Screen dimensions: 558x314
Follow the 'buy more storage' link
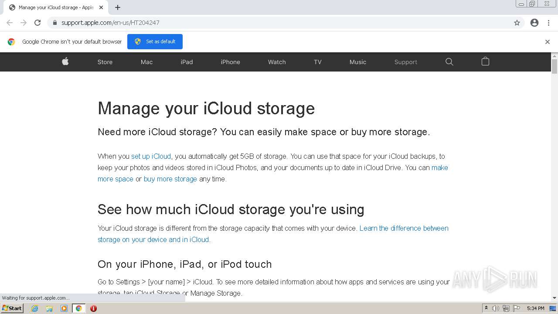tap(170, 179)
